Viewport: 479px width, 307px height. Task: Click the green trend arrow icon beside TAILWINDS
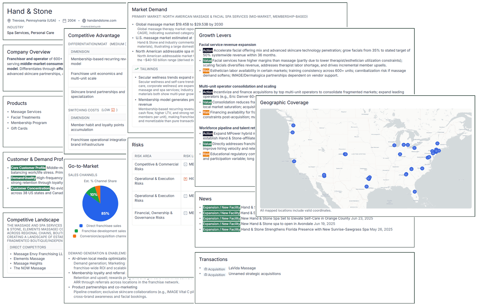point(137,69)
